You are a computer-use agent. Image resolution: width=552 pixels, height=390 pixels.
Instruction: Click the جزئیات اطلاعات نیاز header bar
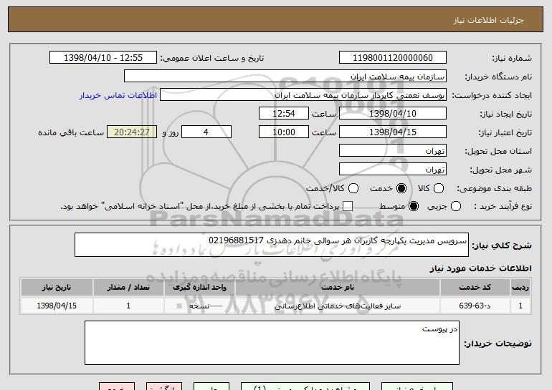276,19
